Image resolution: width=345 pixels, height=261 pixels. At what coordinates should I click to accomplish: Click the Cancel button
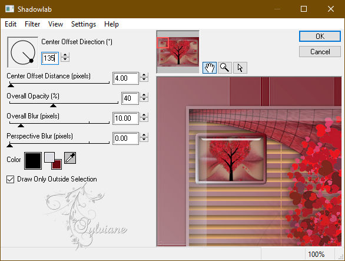[320, 52]
